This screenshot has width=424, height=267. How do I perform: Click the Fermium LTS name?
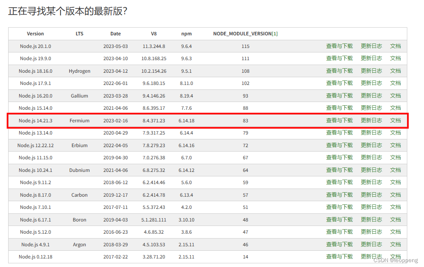click(79, 121)
